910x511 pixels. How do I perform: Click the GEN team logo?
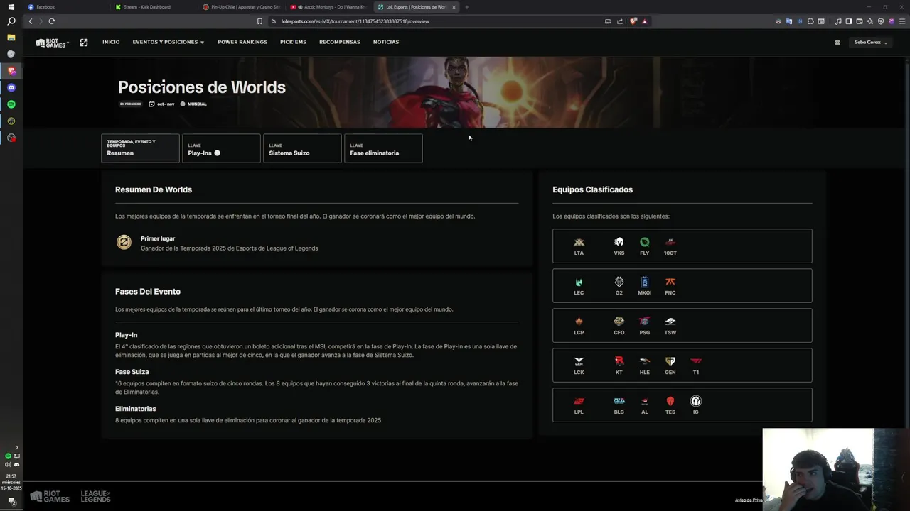pos(670,361)
